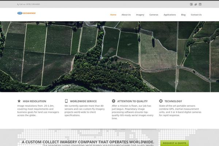This screenshot has height=146, width=219.
Task: Go to the Home menu item
Action: (x=113, y=15)
